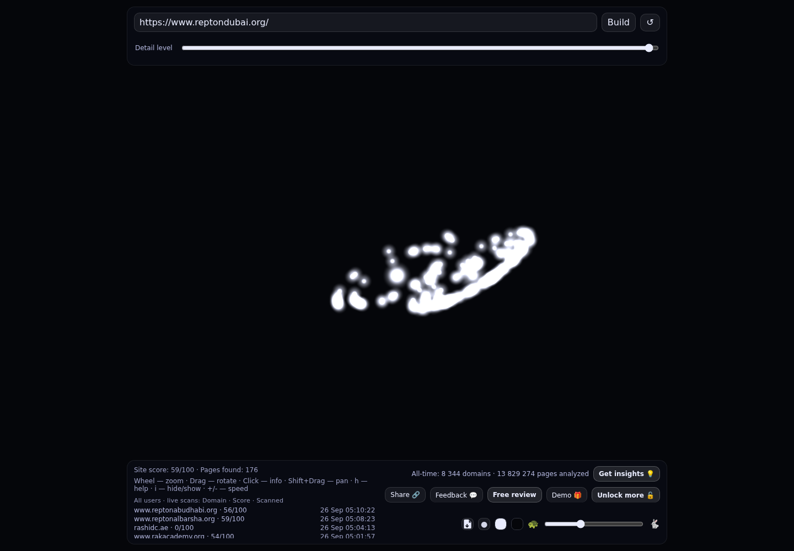
Task: Select the www.reptonabudhabi.org scan entry
Action: (190, 510)
